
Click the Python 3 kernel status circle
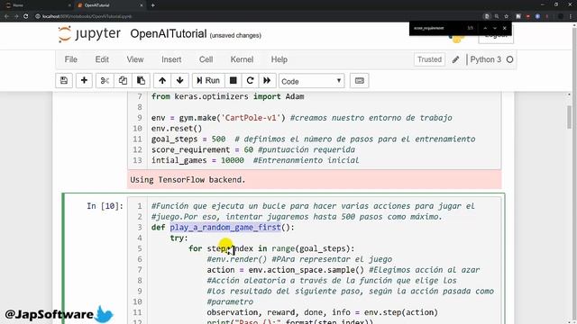509,59
